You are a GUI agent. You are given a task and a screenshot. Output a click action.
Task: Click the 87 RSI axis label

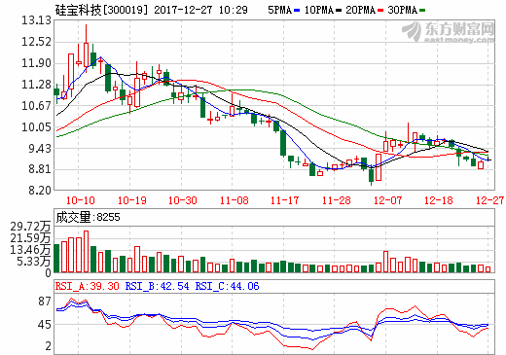tap(45, 302)
